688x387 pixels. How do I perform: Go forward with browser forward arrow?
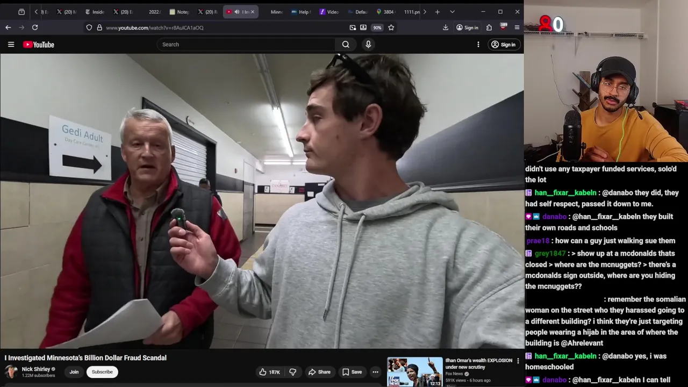(x=21, y=27)
